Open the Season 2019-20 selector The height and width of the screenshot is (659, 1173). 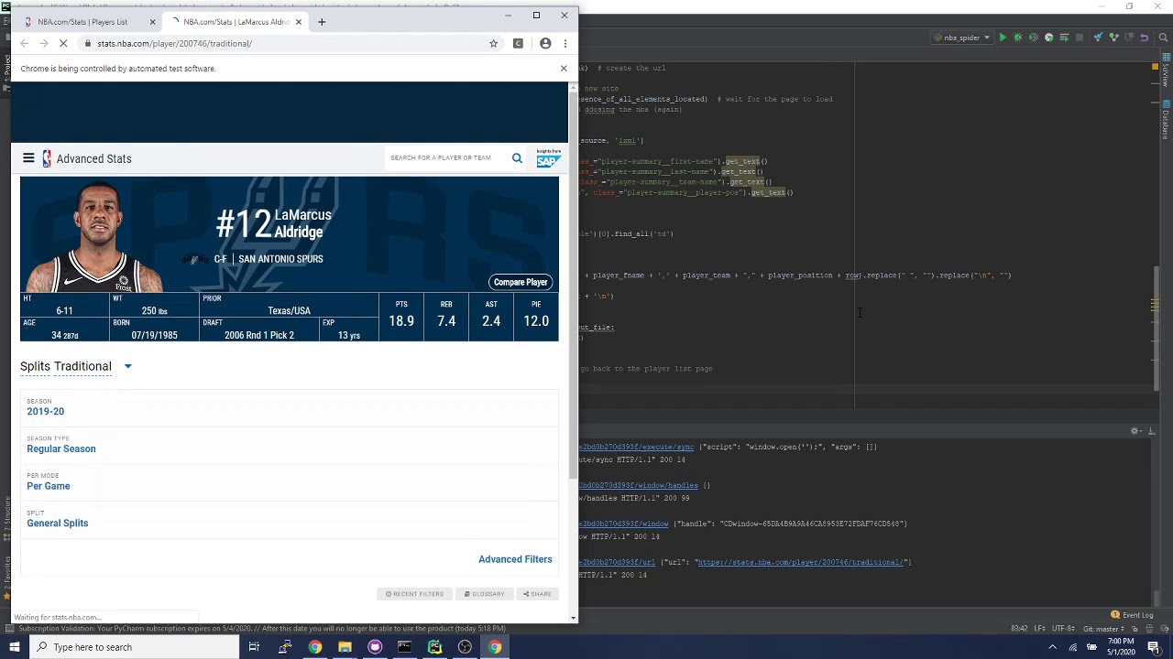pos(46,411)
